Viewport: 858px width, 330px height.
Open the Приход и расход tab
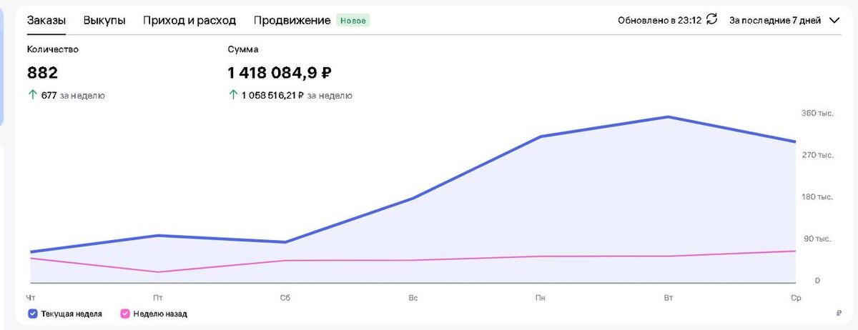pos(189,20)
